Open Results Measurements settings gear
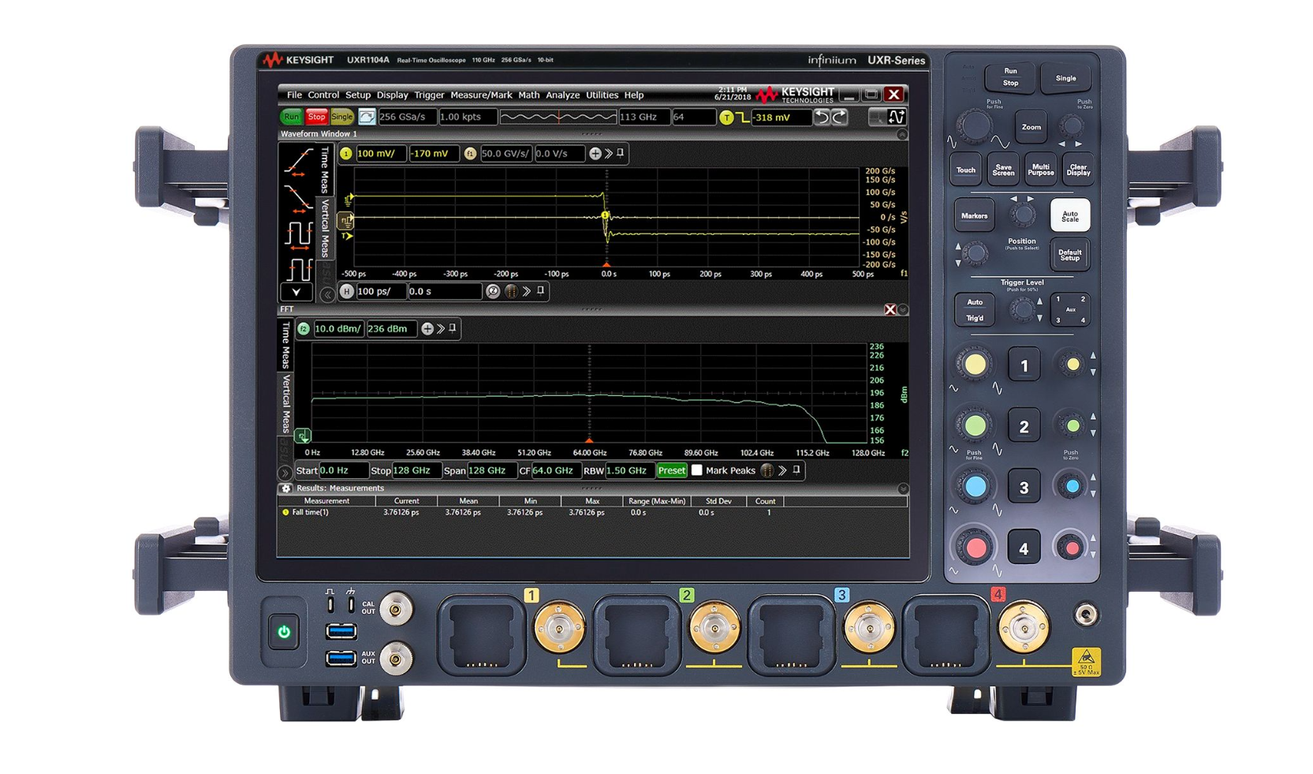1313x774 pixels. pos(286,488)
